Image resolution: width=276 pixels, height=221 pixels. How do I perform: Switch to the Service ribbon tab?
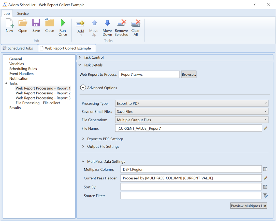[x=23, y=13]
